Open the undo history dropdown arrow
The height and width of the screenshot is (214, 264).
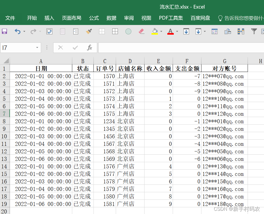coord(24,31)
